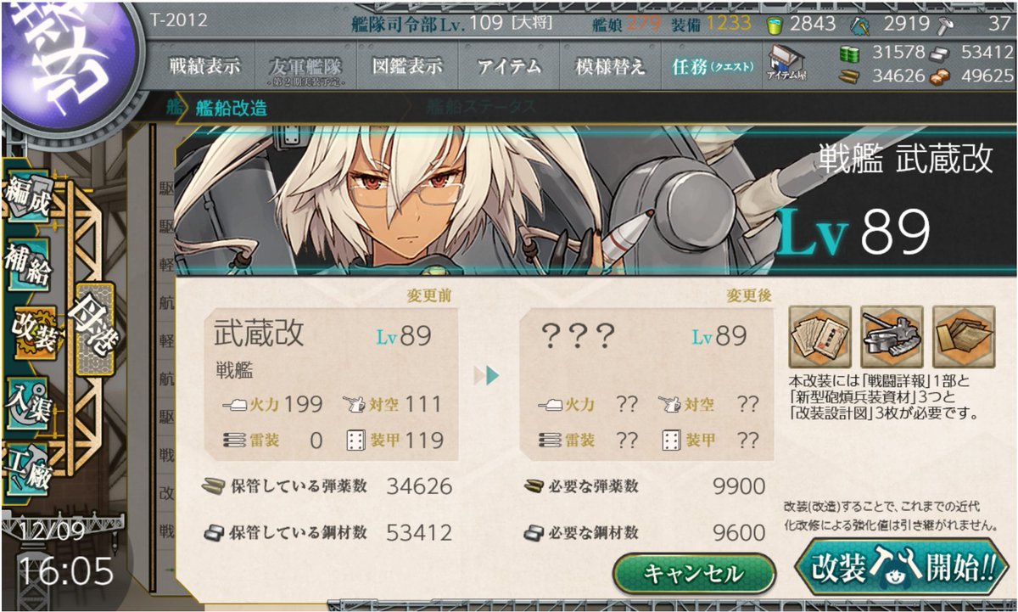Open the 任務 (クエスト) quest menu
Screen dimensions: 1018x612
point(713,67)
